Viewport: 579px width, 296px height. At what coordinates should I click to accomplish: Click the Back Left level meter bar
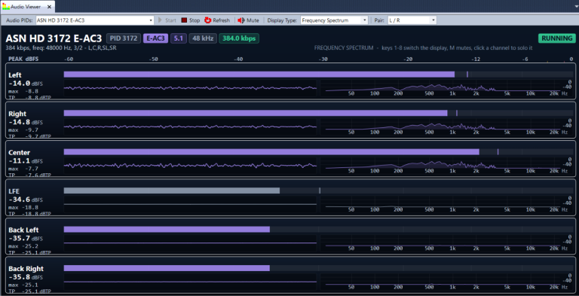coord(167,229)
